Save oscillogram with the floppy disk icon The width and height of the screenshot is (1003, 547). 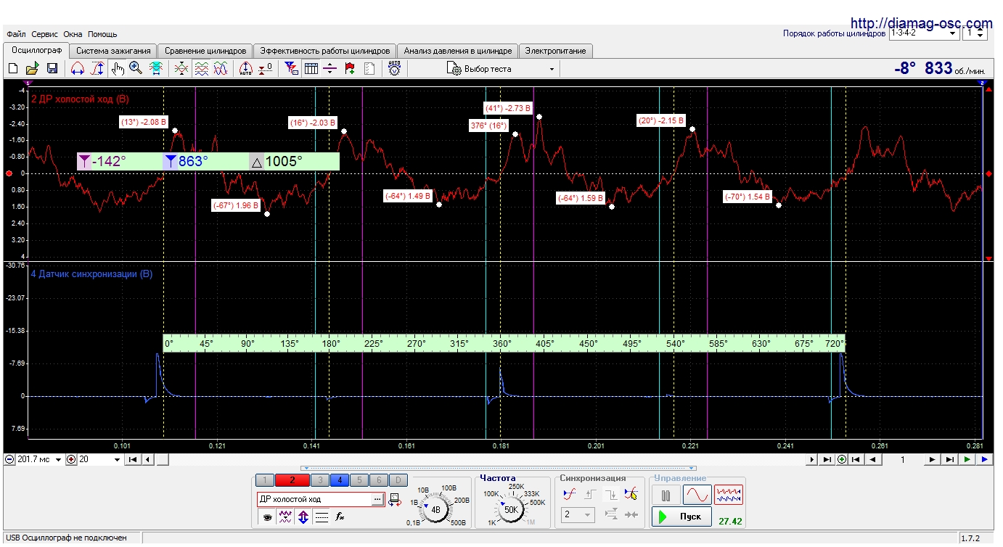point(52,68)
